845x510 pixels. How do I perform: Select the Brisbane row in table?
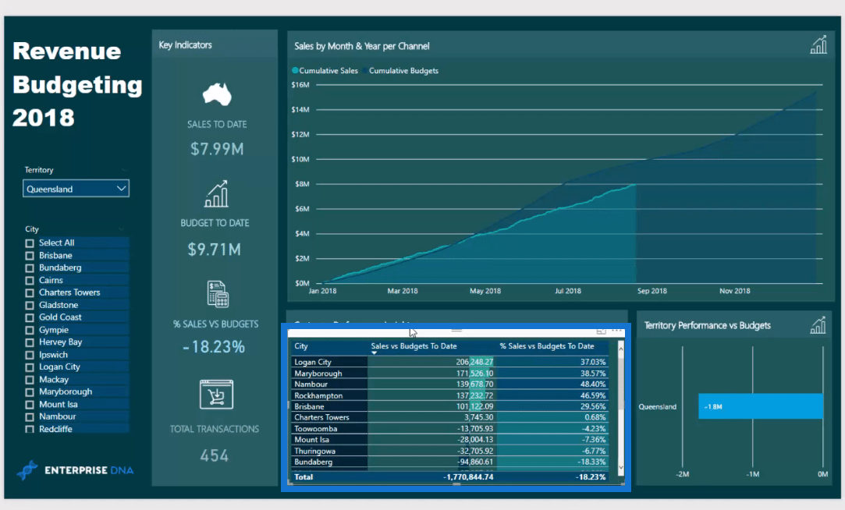[450, 406]
